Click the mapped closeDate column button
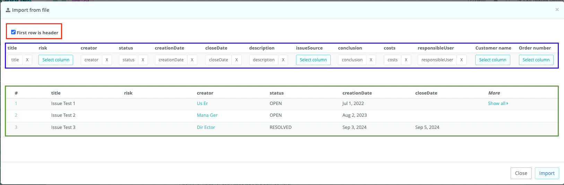 coord(219,60)
